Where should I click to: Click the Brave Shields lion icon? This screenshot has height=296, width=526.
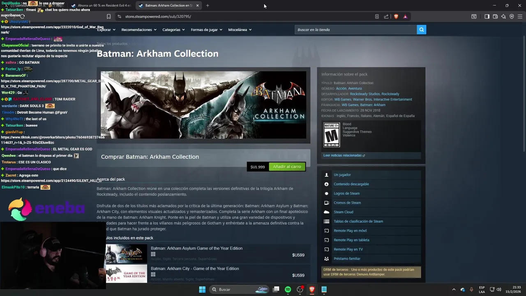[396, 16]
